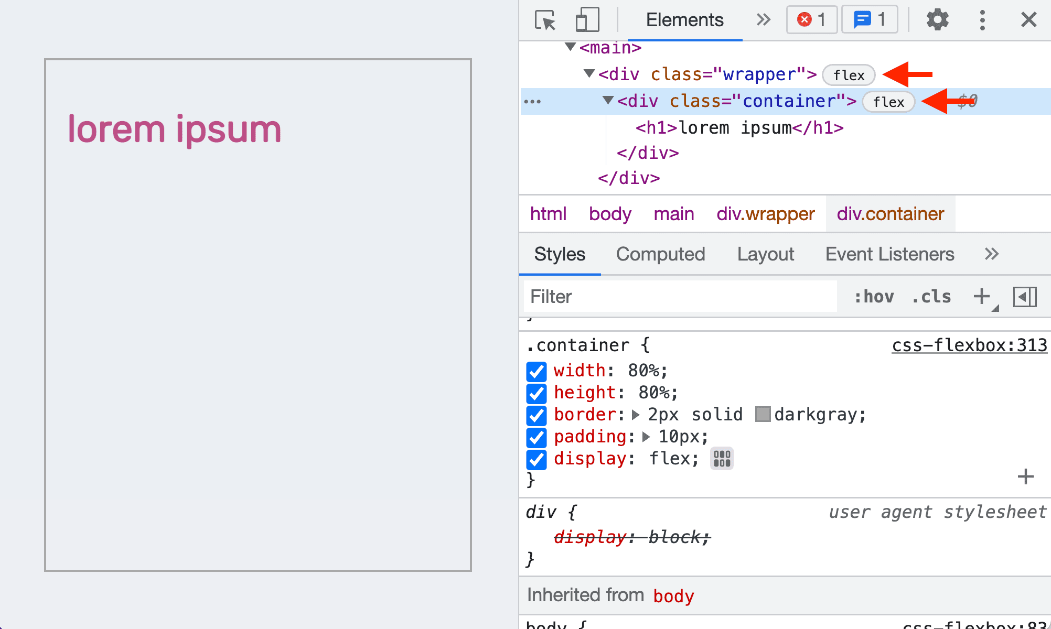Image resolution: width=1051 pixels, height=629 pixels.
Task: Click the Filter styles input field
Action: 679,296
